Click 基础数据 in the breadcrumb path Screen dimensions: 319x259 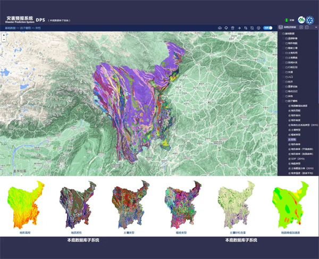[11, 28]
